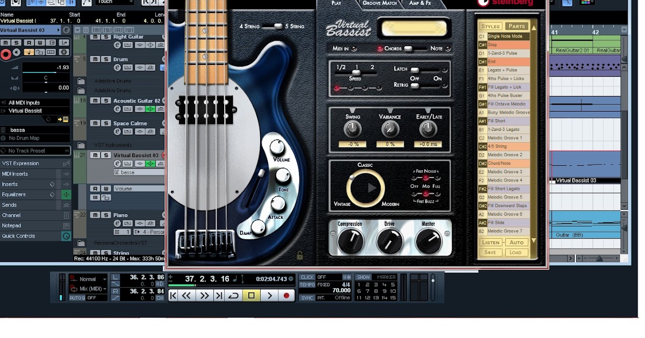Click the 'e' edit icon on Drum track

[x=117, y=68]
